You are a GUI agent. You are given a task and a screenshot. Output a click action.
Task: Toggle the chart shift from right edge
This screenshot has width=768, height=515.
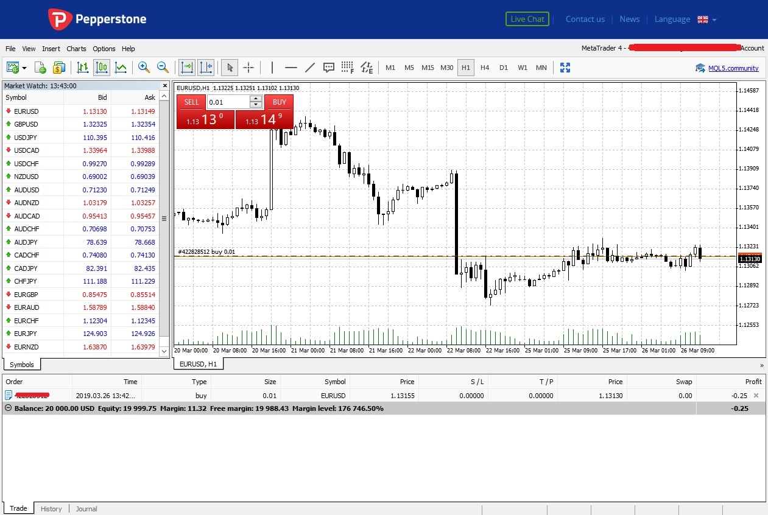point(206,68)
